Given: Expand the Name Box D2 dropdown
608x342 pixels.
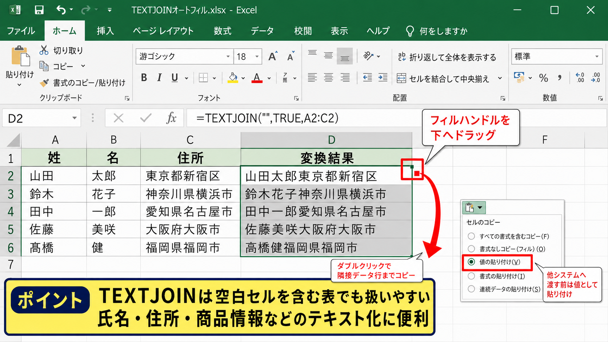Looking at the screenshot, I should click(x=74, y=118).
